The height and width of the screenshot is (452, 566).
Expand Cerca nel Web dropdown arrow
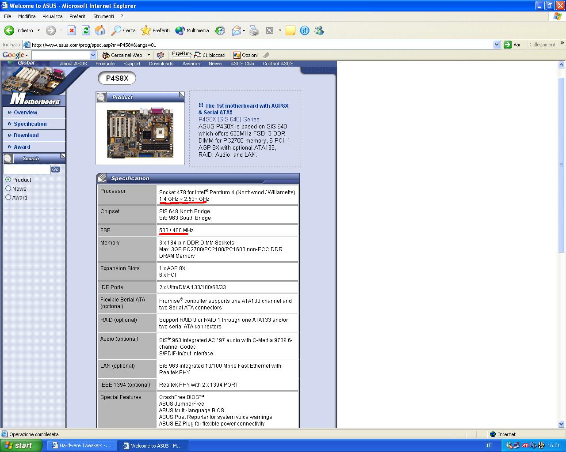coord(149,55)
